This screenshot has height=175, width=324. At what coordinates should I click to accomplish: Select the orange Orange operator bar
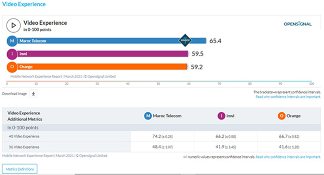(x=101, y=67)
